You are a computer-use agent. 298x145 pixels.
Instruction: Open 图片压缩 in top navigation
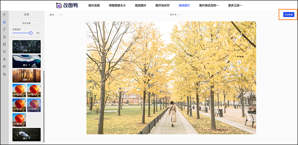[x=94, y=6]
